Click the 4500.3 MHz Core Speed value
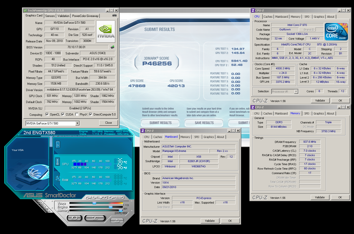Viewport: 354px width, 234px height. pos(283,68)
